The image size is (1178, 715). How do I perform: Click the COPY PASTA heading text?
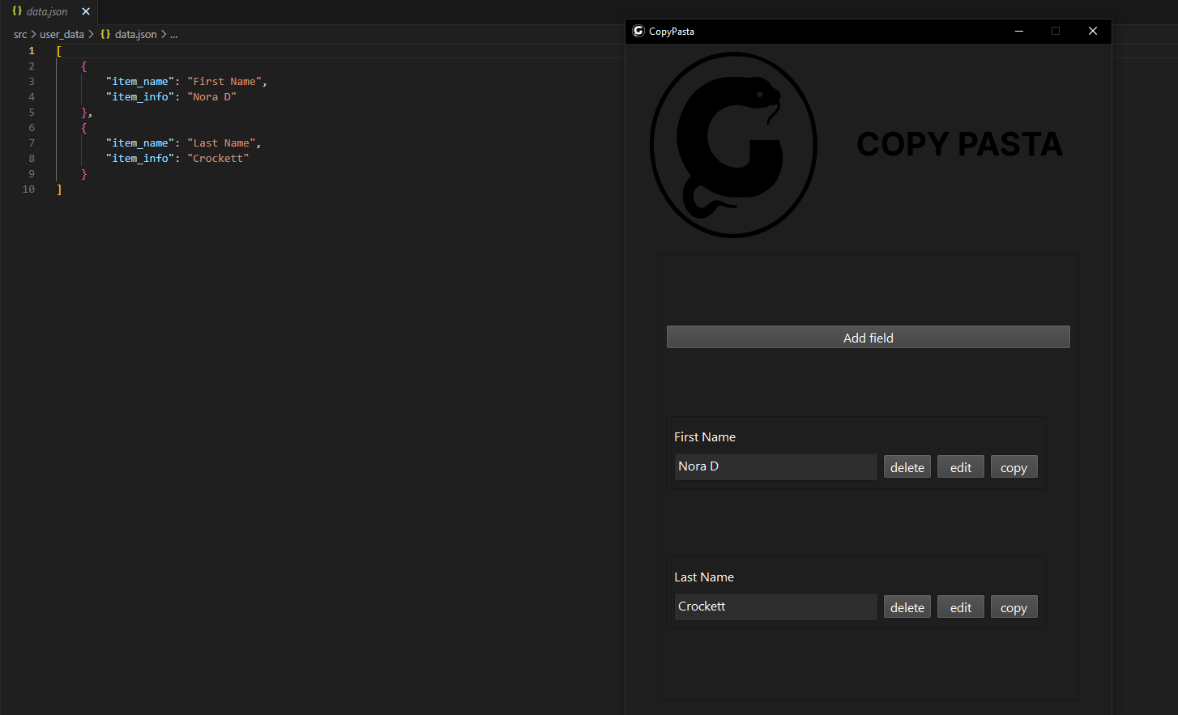pos(959,144)
